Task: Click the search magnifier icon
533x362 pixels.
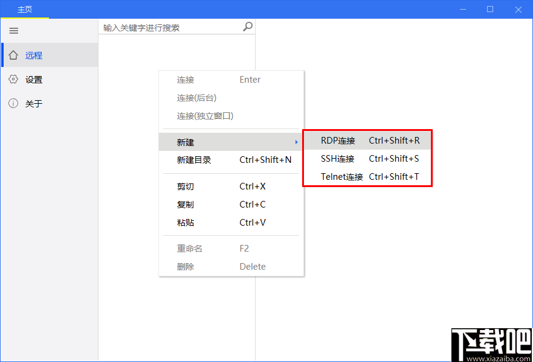Action: tap(247, 27)
